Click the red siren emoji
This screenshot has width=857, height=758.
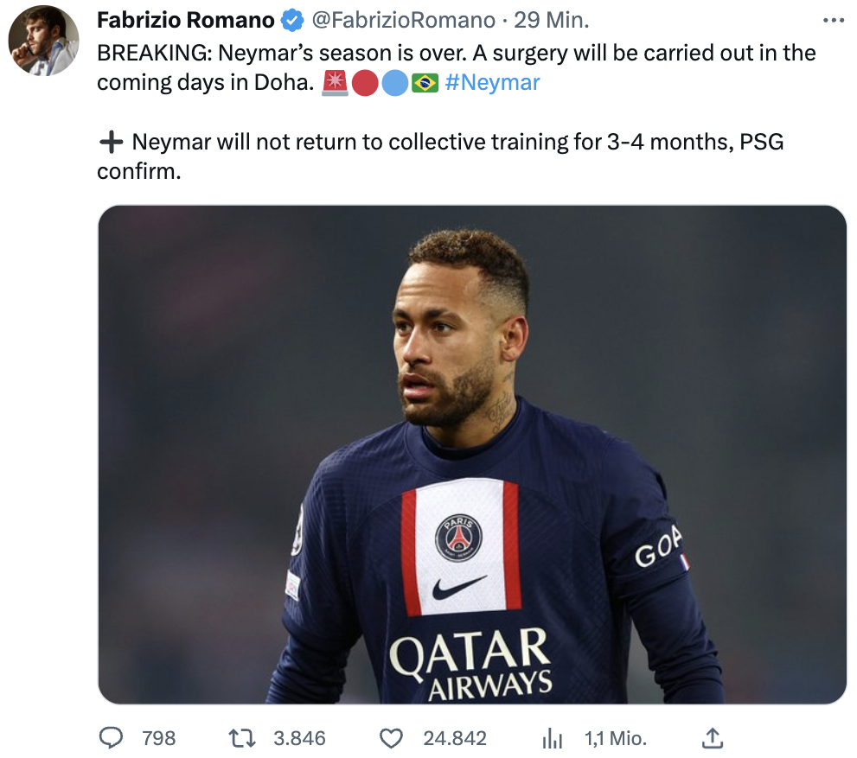tap(334, 83)
